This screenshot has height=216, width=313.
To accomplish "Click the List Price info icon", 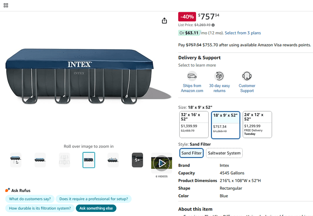I will coord(213,25).
